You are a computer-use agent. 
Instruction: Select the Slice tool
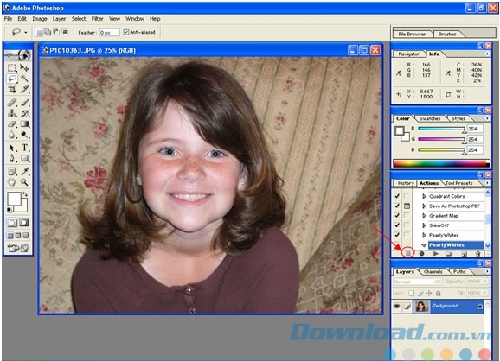click(24, 89)
